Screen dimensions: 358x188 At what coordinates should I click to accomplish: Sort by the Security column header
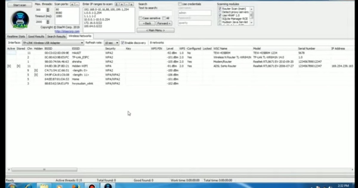point(115,48)
